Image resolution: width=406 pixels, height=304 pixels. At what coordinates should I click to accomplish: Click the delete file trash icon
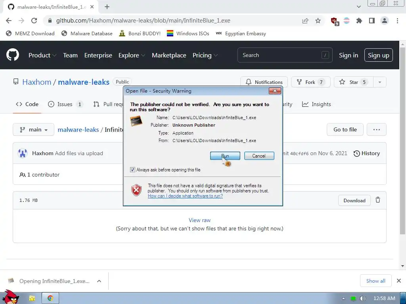(x=378, y=200)
